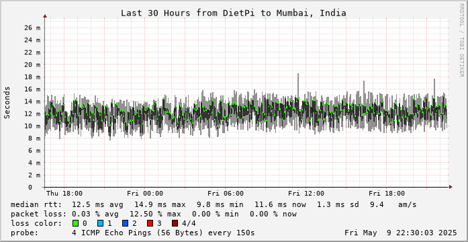Click the dark red 4/4 loss swatch
This screenshot has height=242, width=468.
point(175,223)
